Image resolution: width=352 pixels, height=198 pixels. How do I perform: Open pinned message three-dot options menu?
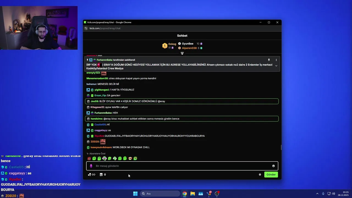pos(276,60)
